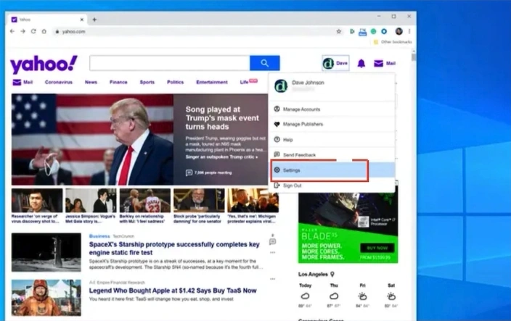
Task: Reload the page with refresh icon
Action: [x=33, y=32]
